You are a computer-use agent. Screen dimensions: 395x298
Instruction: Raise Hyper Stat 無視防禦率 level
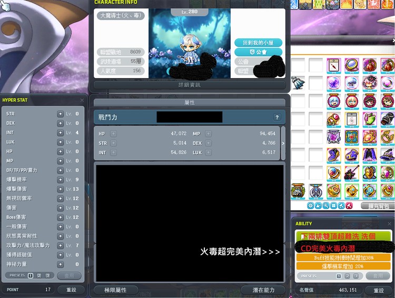pyautogui.click(x=60, y=198)
